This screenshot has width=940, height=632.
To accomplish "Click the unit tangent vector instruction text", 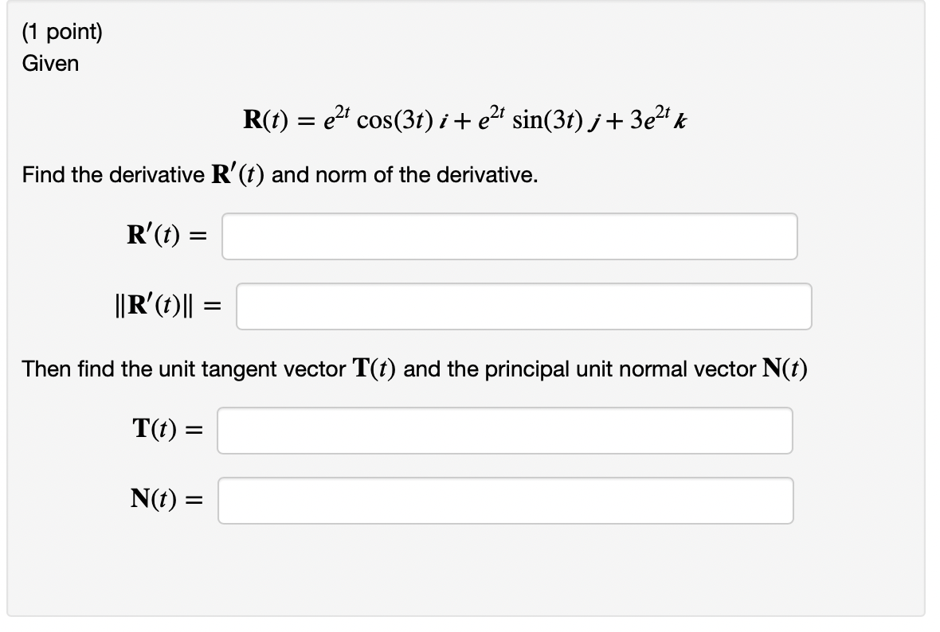I will (414, 369).
